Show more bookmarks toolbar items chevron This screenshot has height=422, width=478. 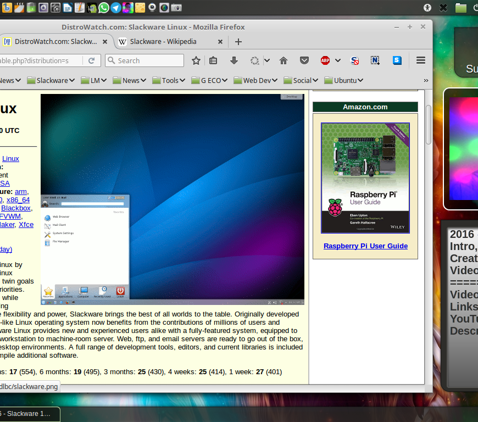(x=426, y=80)
